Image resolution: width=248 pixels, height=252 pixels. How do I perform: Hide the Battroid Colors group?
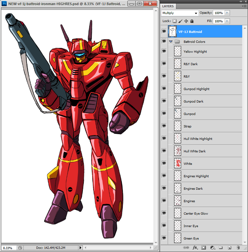pyautogui.click(x=164, y=41)
